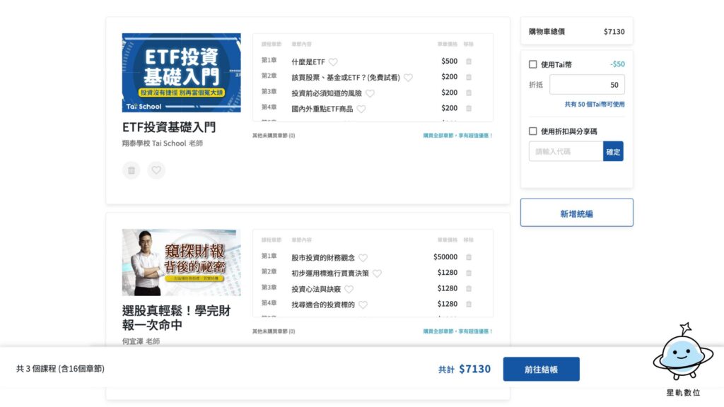Check the 使用折扣與分享碼 option
724x407 pixels.
533,131
